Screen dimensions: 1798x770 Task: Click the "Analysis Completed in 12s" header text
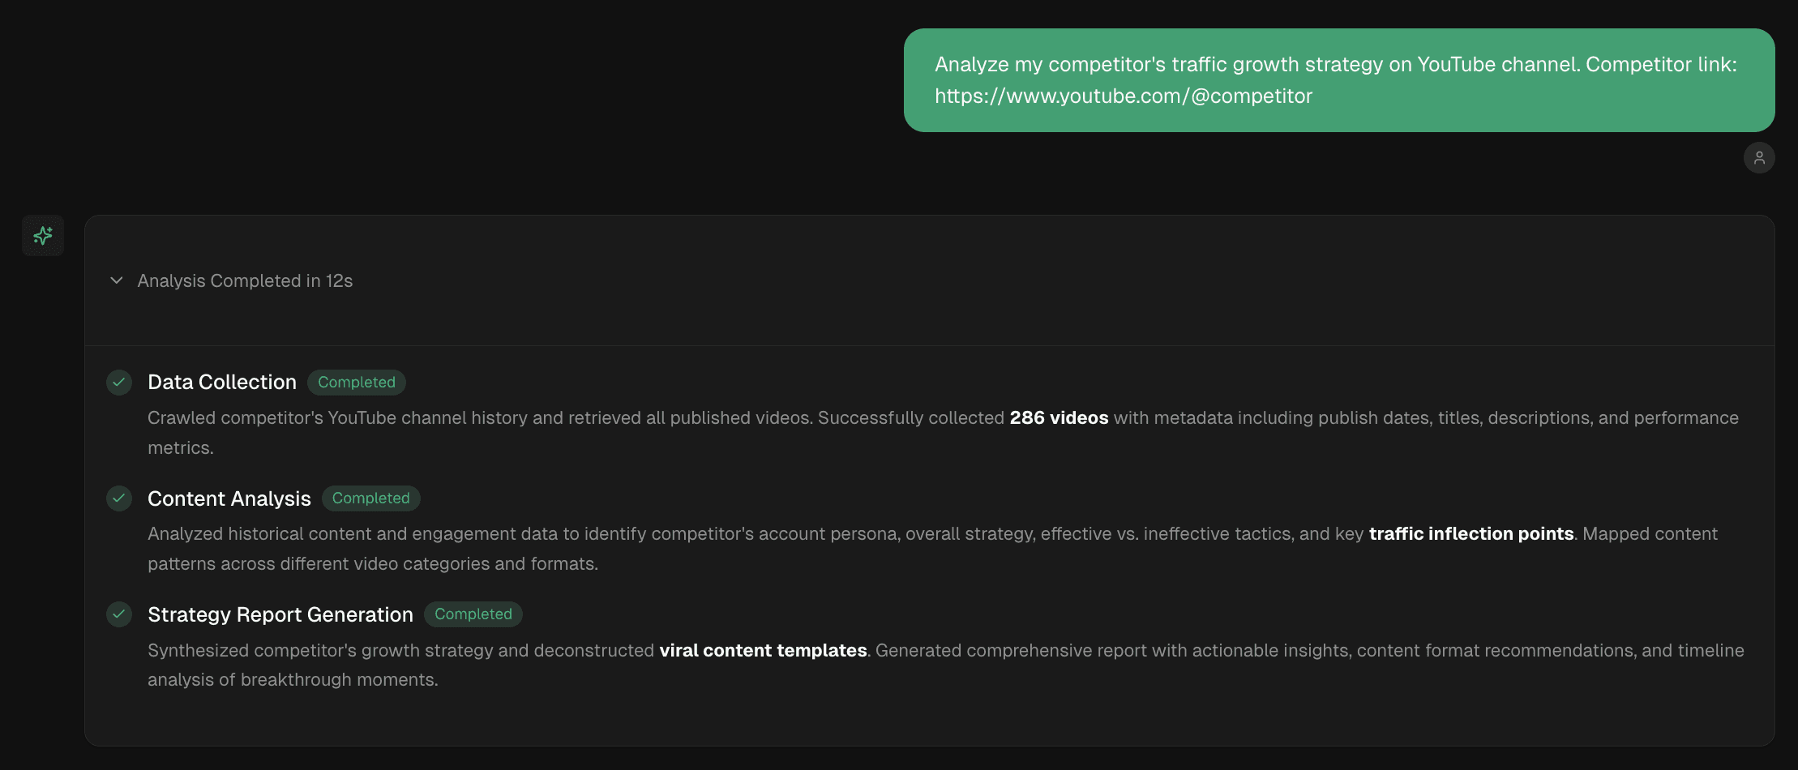(x=245, y=280)
